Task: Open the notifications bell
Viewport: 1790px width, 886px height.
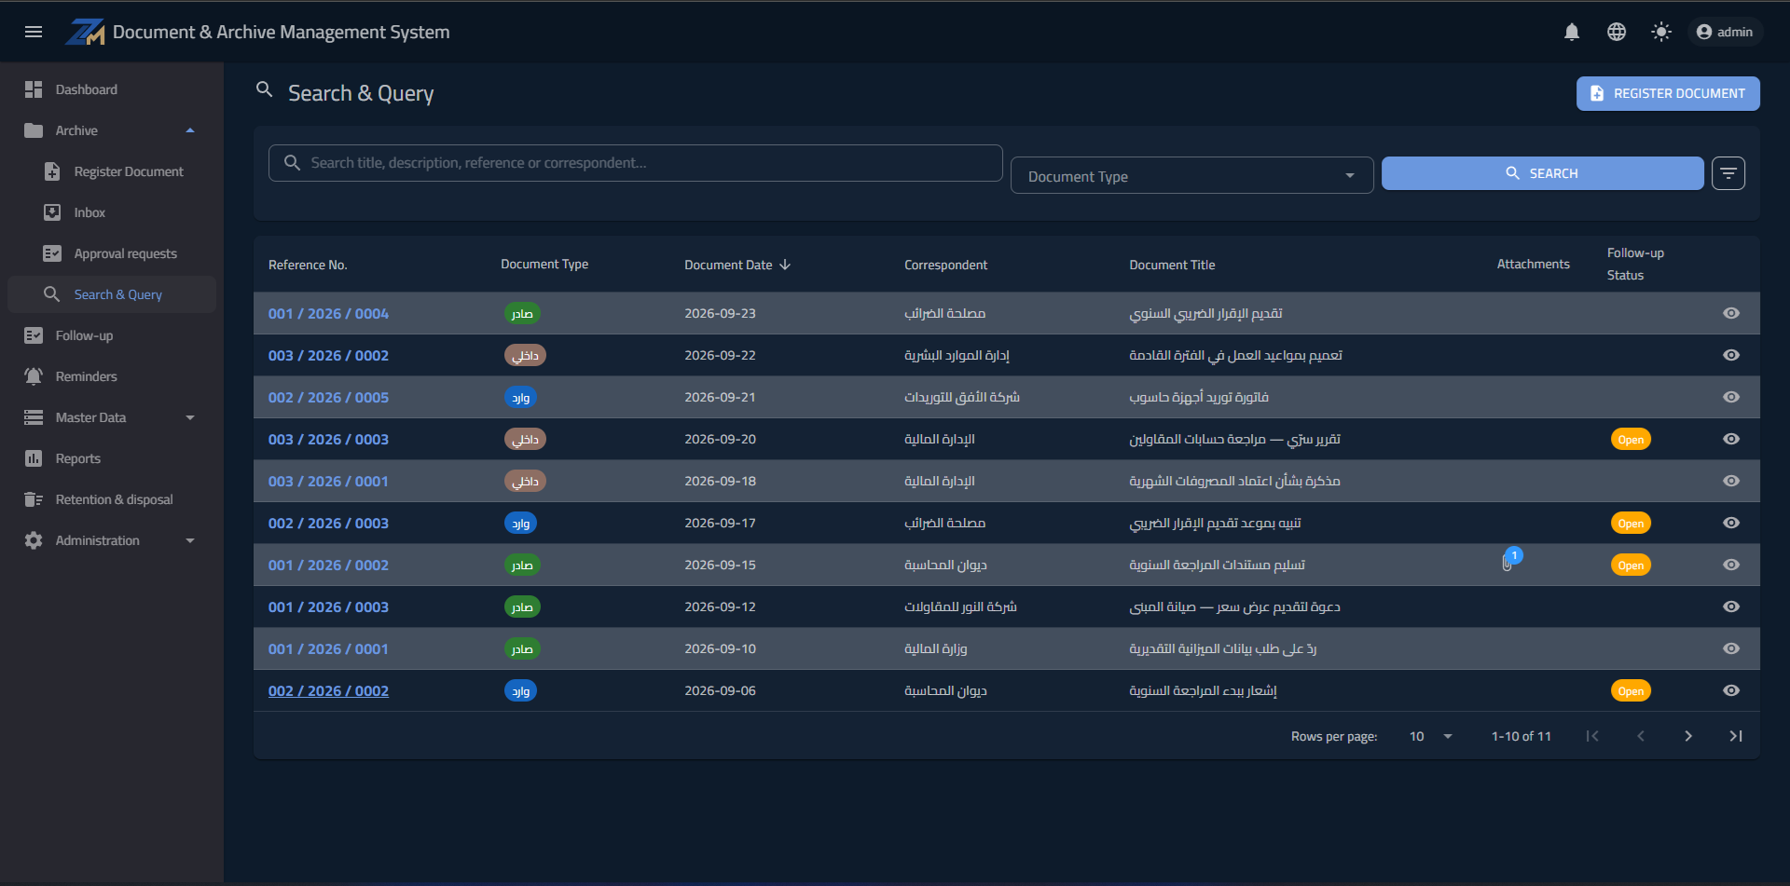Action: click(1572, 32)
